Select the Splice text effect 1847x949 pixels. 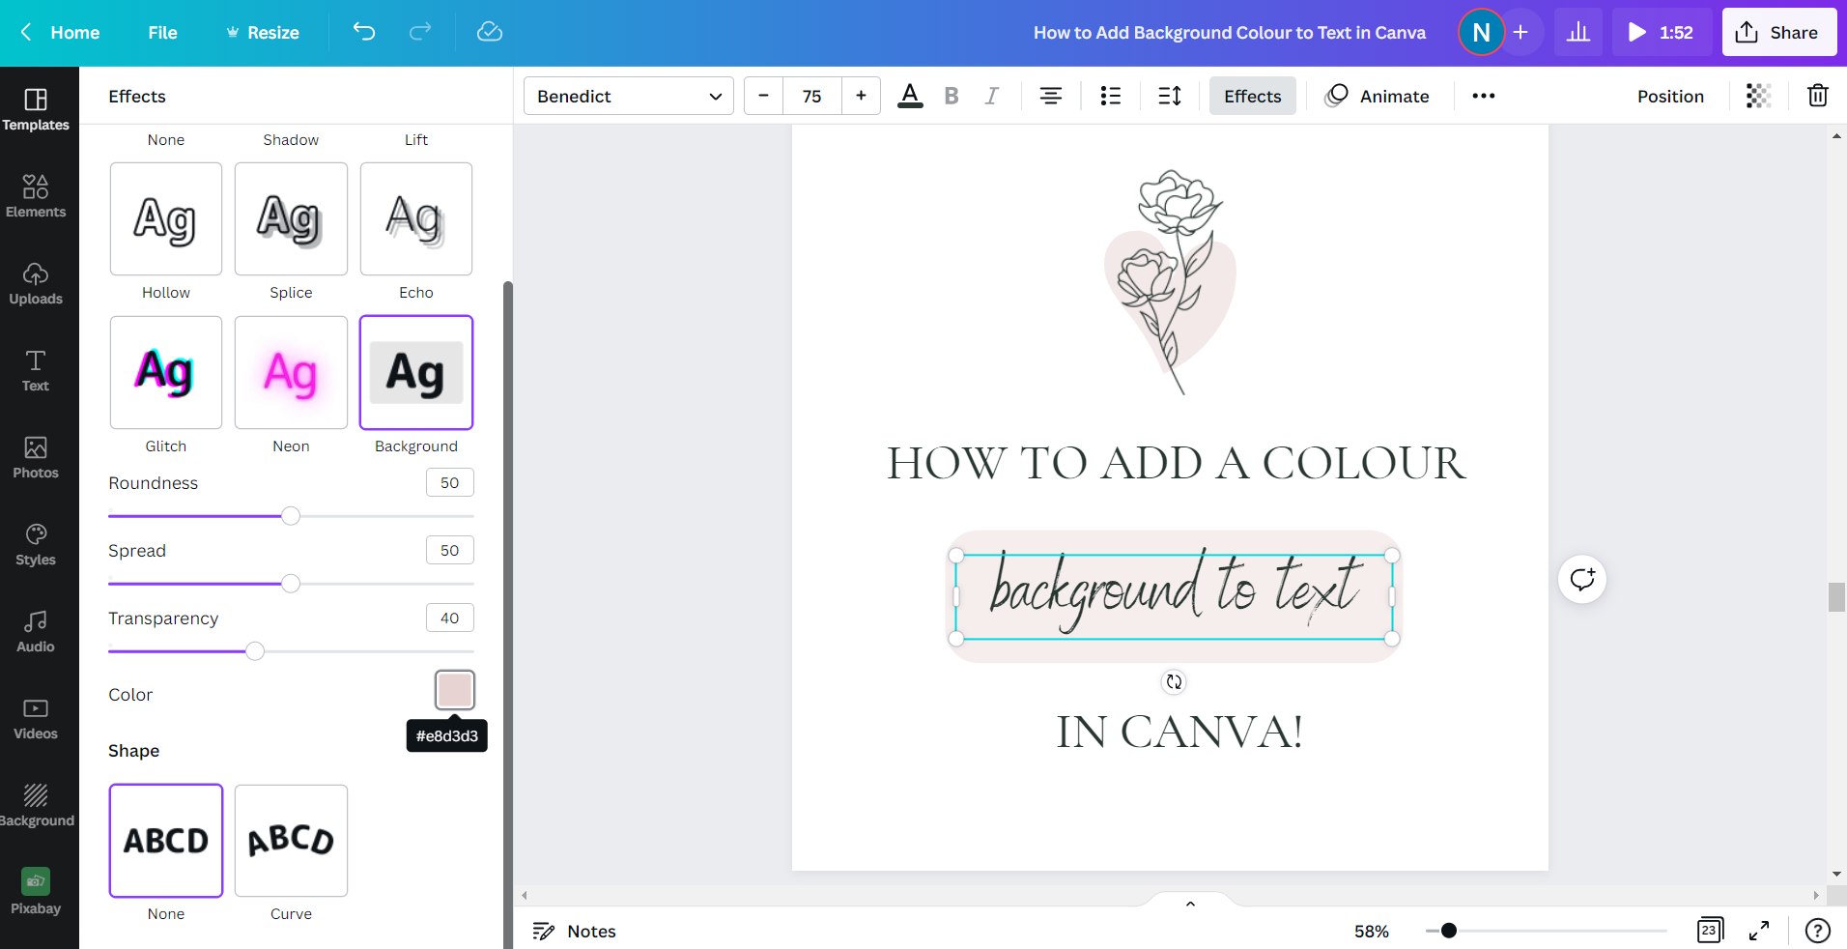coord(291,218)
